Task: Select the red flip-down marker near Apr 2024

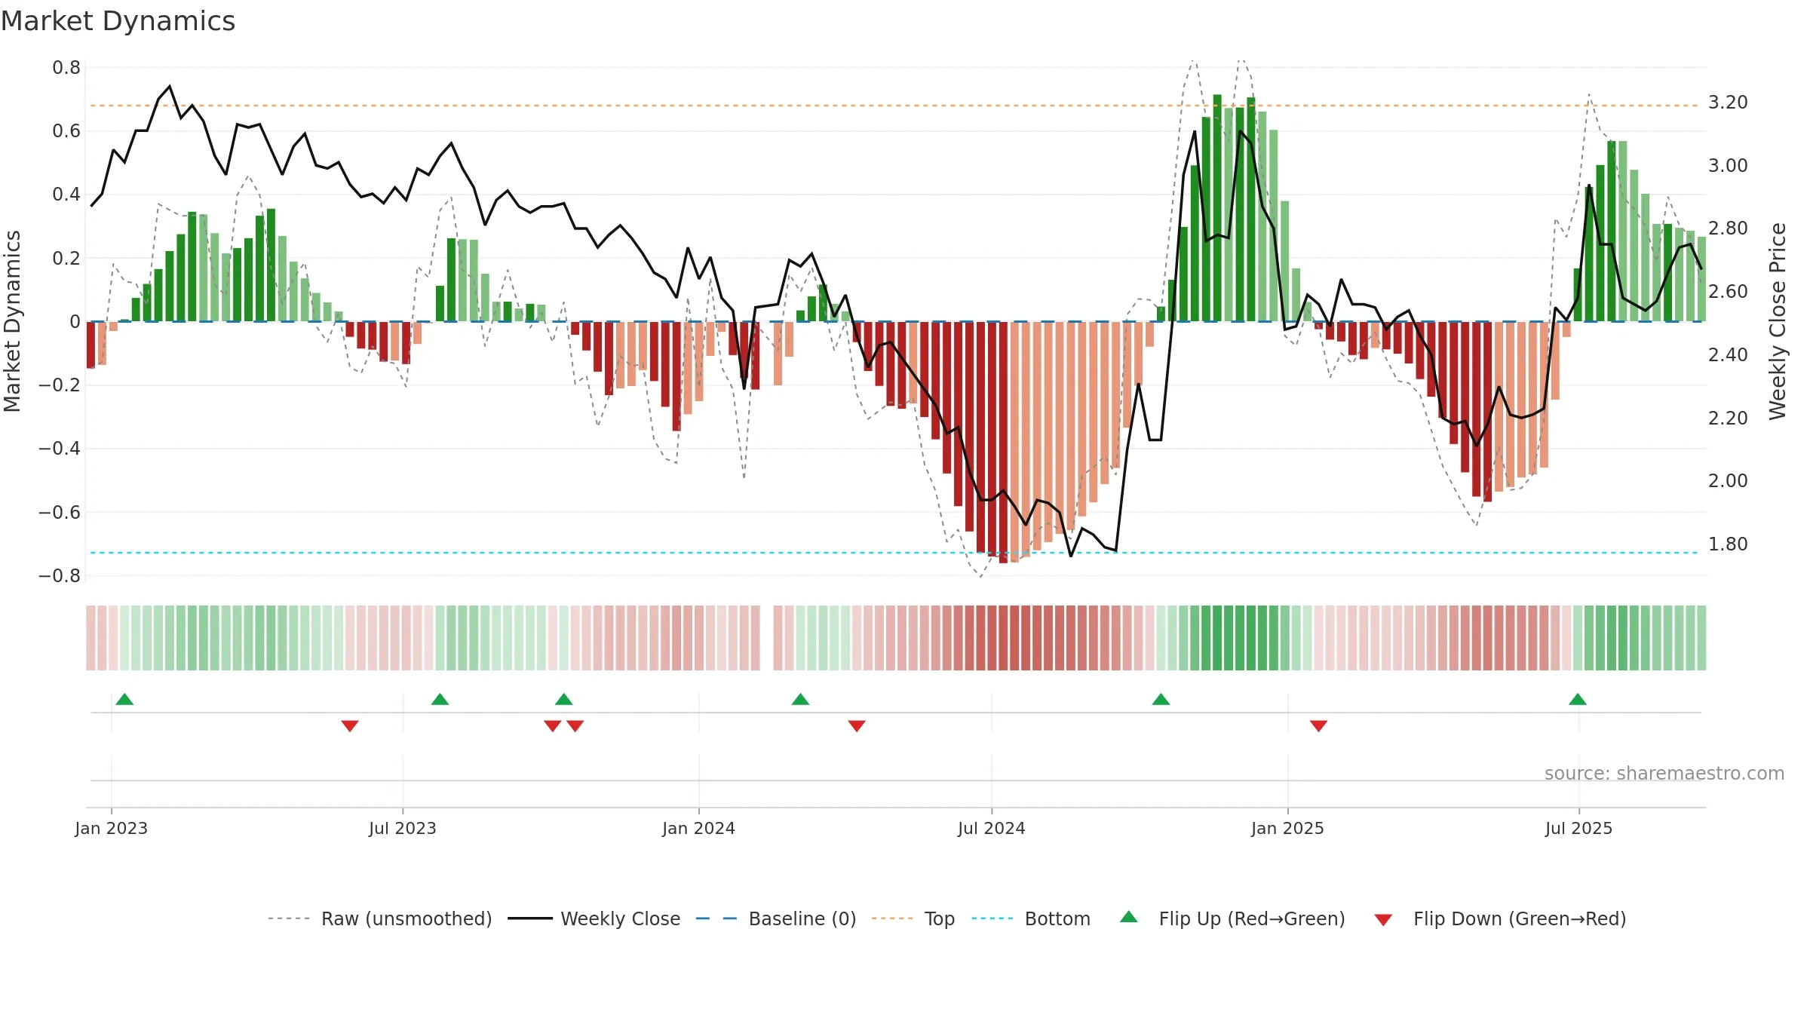Action: (857, 725)
